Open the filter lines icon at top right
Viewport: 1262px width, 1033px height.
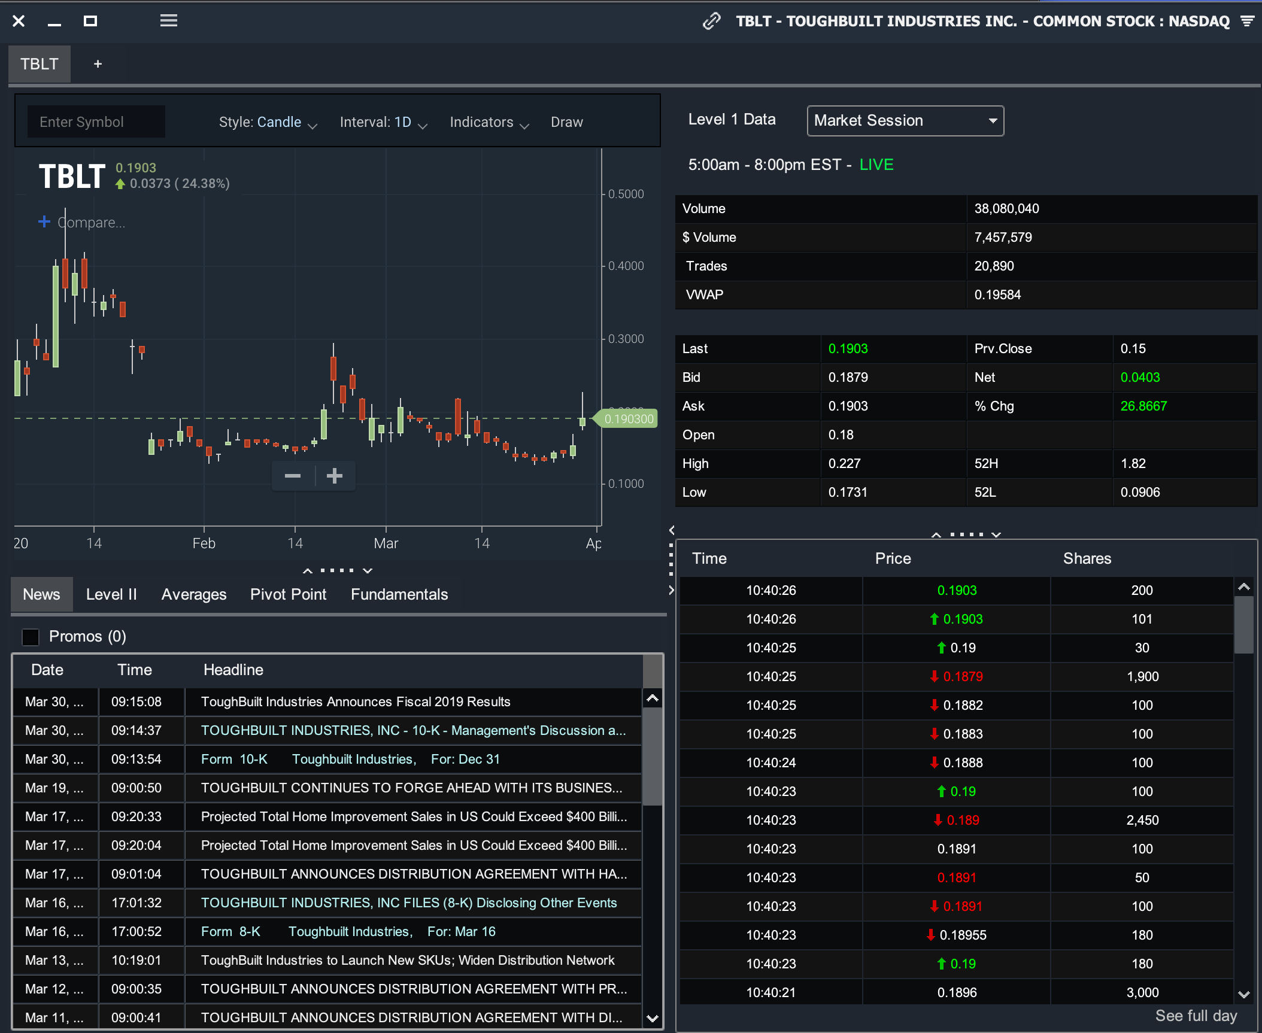coord(1248,22)
